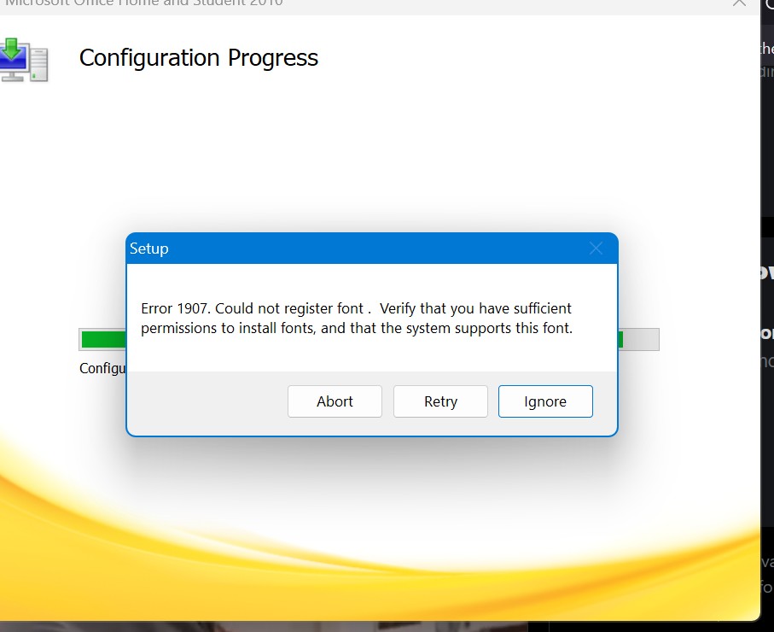Choose Ignore in the Setup error dialog
Viewport: 774px width, 632px height.
point(545,401)
